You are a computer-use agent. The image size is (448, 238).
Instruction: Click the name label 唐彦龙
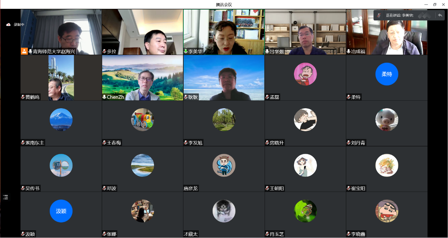[x=191, y=189]
